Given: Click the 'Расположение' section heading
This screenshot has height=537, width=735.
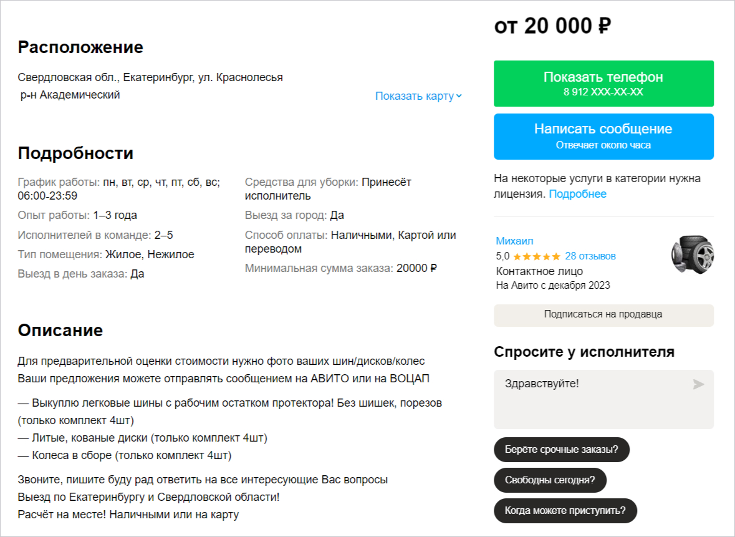Looking at the screenshot, I should [80, 47].
